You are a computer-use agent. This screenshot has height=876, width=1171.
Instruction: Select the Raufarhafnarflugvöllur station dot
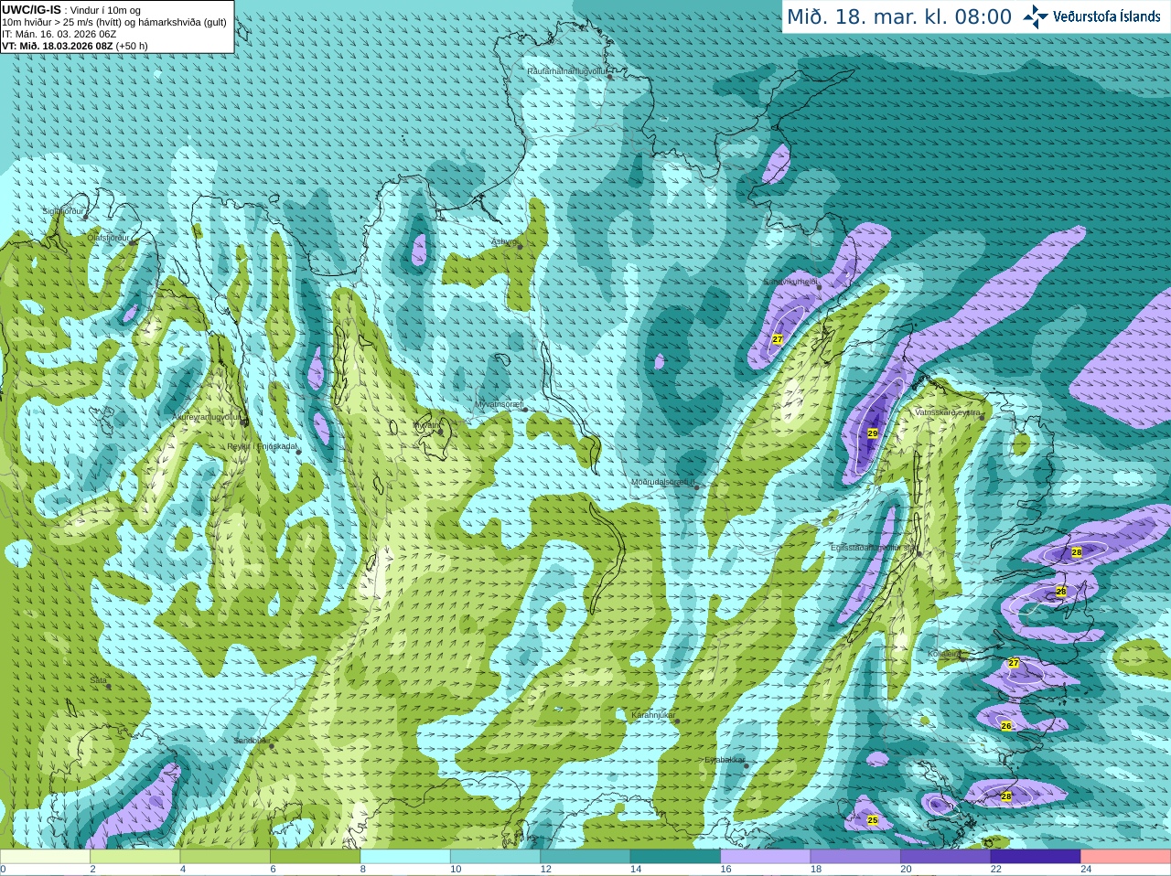click(x=610, y=77)
